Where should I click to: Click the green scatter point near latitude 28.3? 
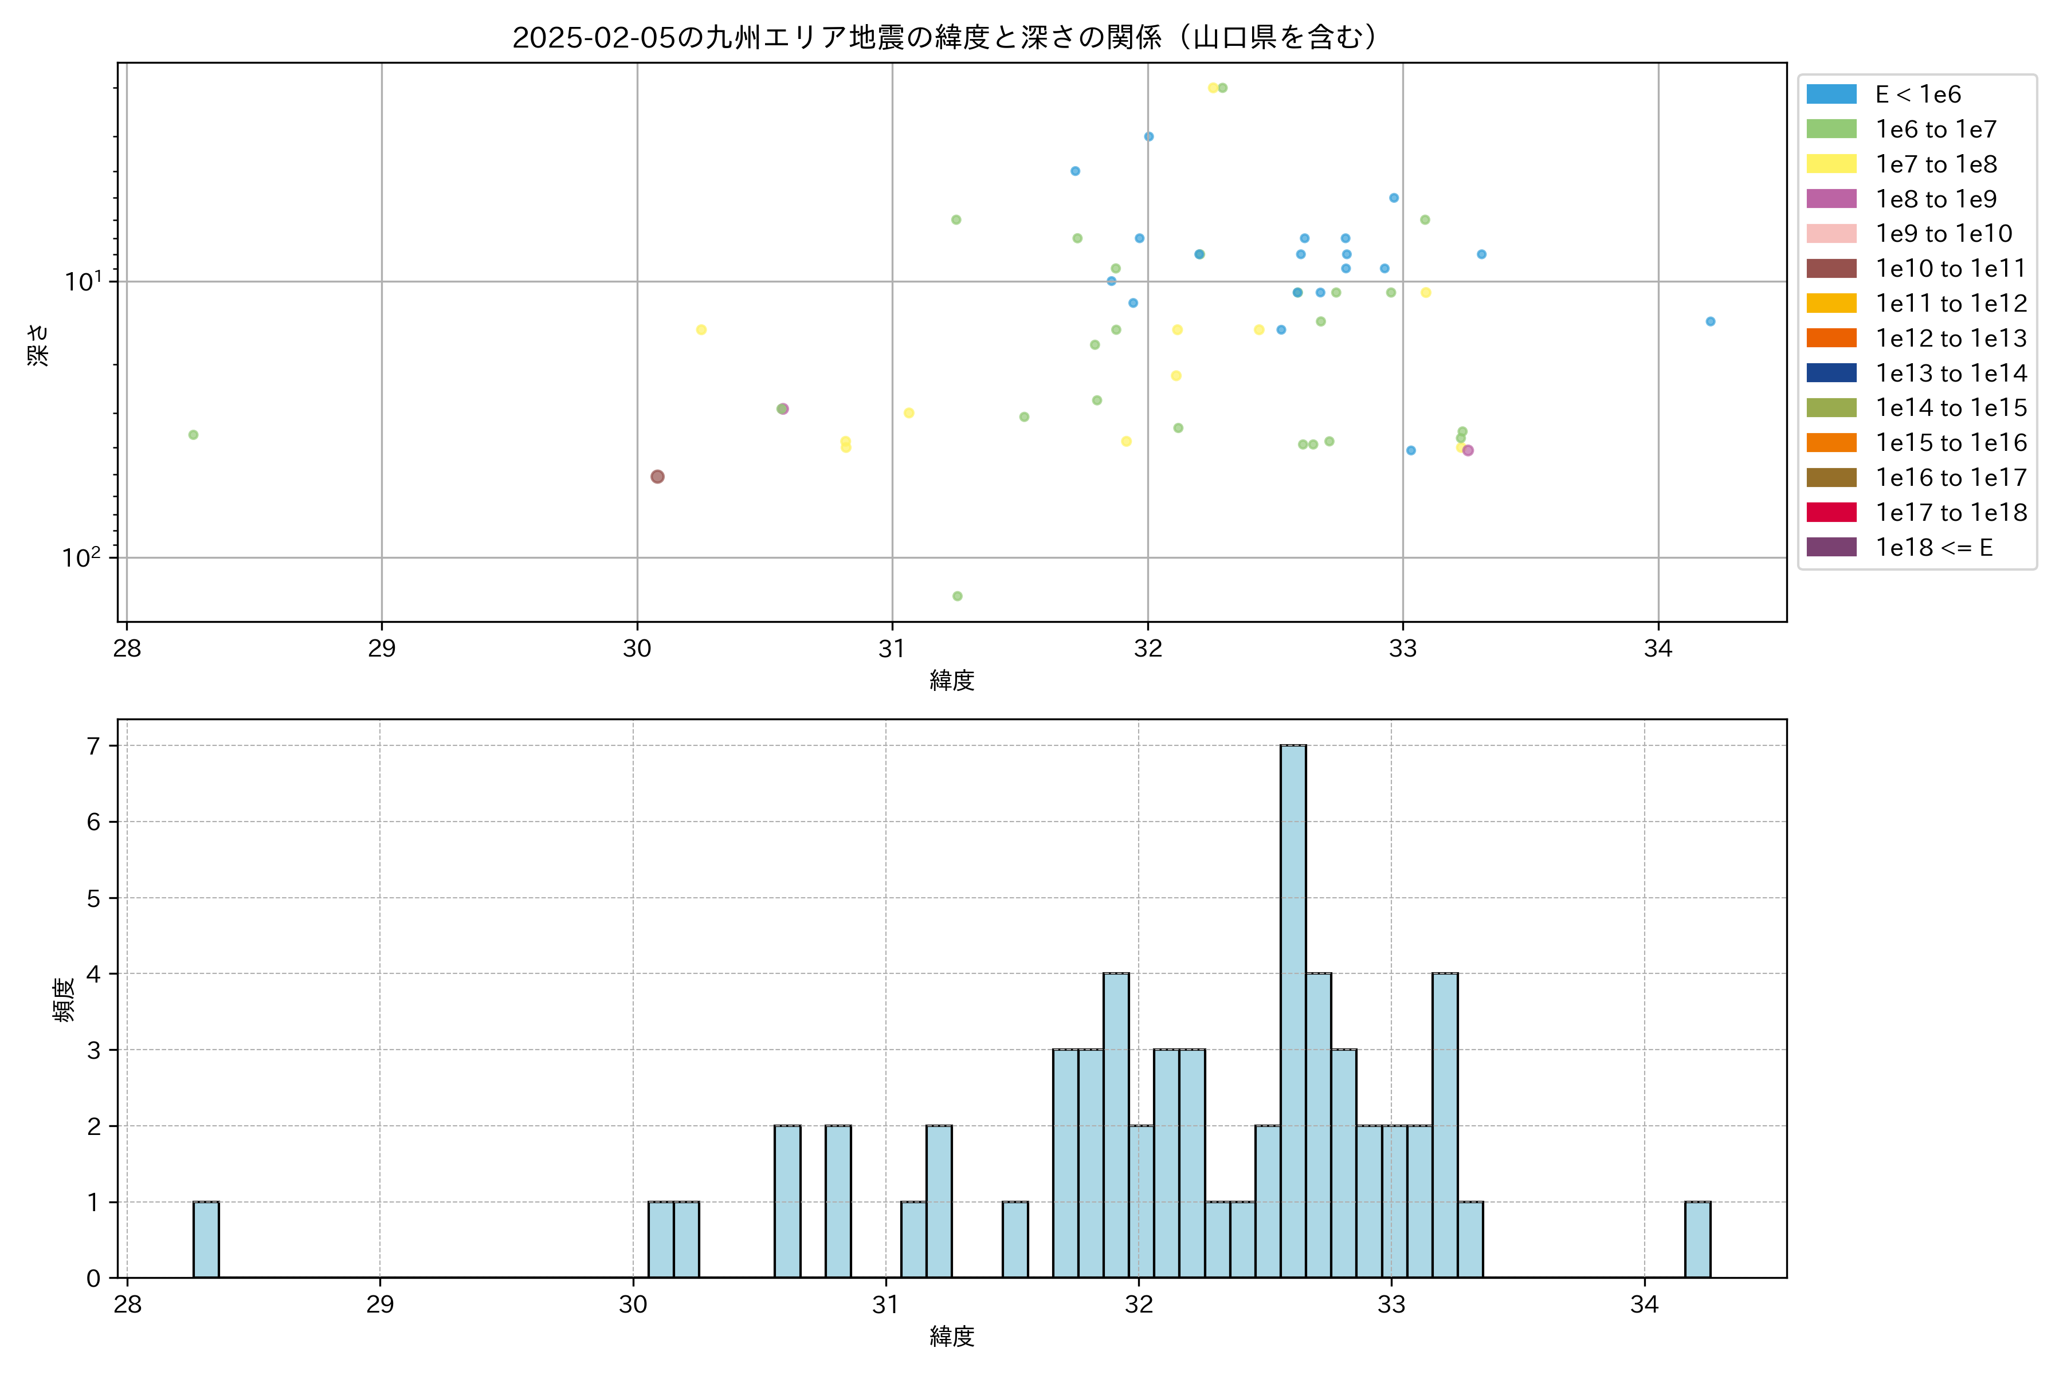(193, 435)
